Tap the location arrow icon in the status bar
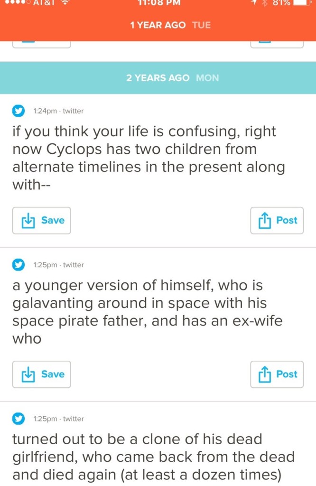The image size is (316, 486). [254, 2]
